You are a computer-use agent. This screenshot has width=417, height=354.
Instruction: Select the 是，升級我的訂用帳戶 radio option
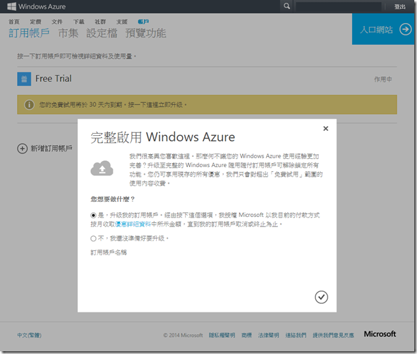click(93, 216)
